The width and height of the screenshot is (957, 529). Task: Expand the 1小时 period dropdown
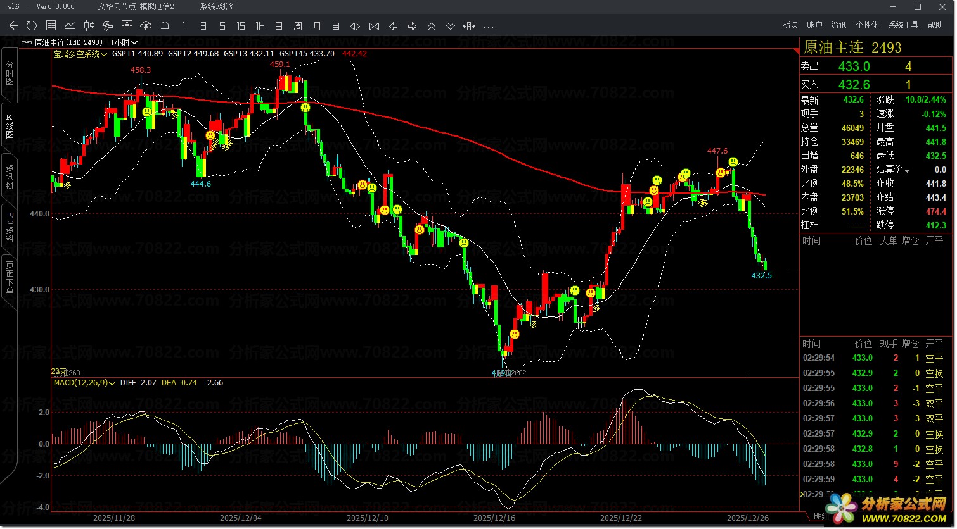[123, 42]
